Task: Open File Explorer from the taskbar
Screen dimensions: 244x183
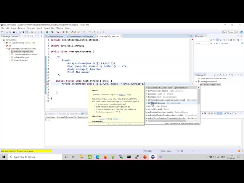Action: (82, 157)
